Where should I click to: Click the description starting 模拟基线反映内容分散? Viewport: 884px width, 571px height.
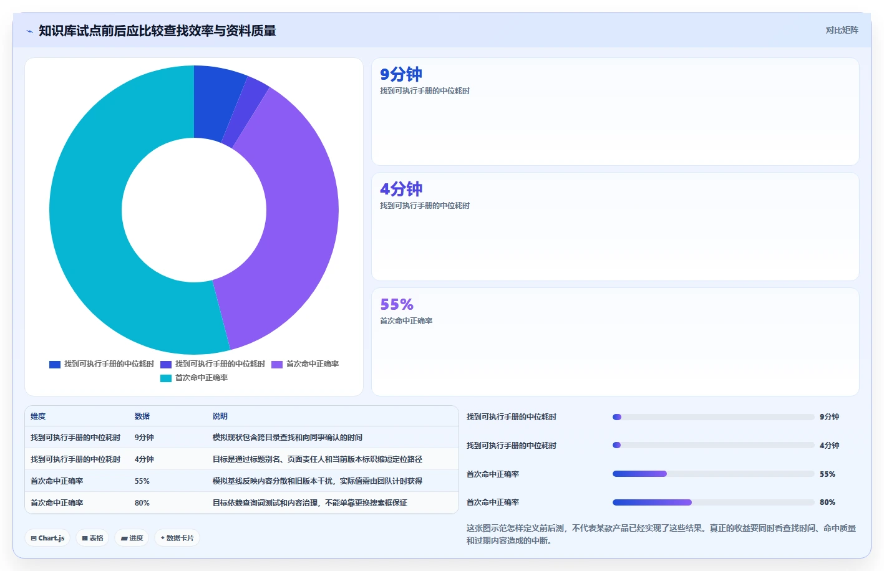point(318,481)
